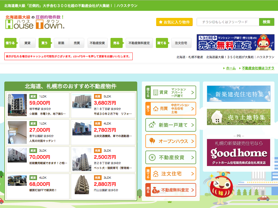Screen dimensions: 278x208
Task: Click the free-word search input field
Action: coord(228,22)
